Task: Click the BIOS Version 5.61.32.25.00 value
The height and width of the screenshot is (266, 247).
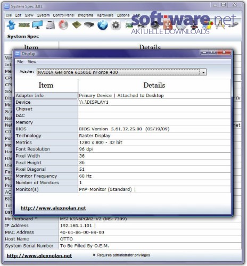Action: click(124, 129)
